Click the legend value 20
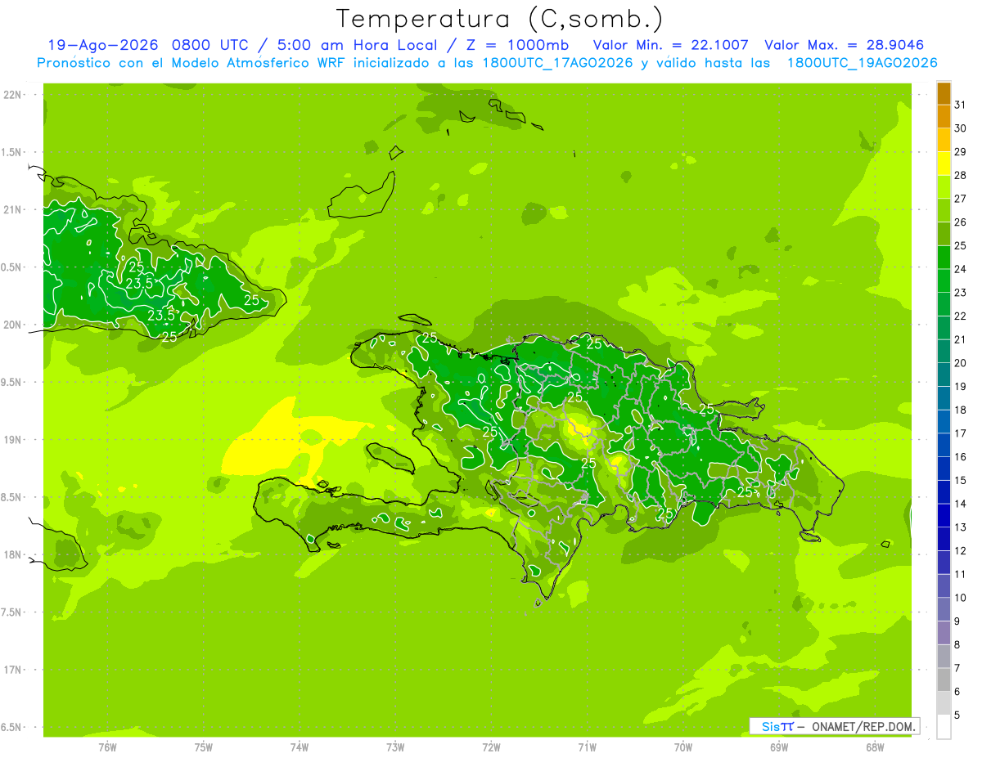This screenshot has height=758, width=982. (x=961, y=362)
